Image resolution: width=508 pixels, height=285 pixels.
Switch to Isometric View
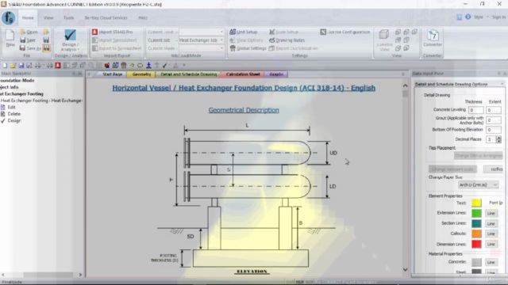click(x=384, y=40)
